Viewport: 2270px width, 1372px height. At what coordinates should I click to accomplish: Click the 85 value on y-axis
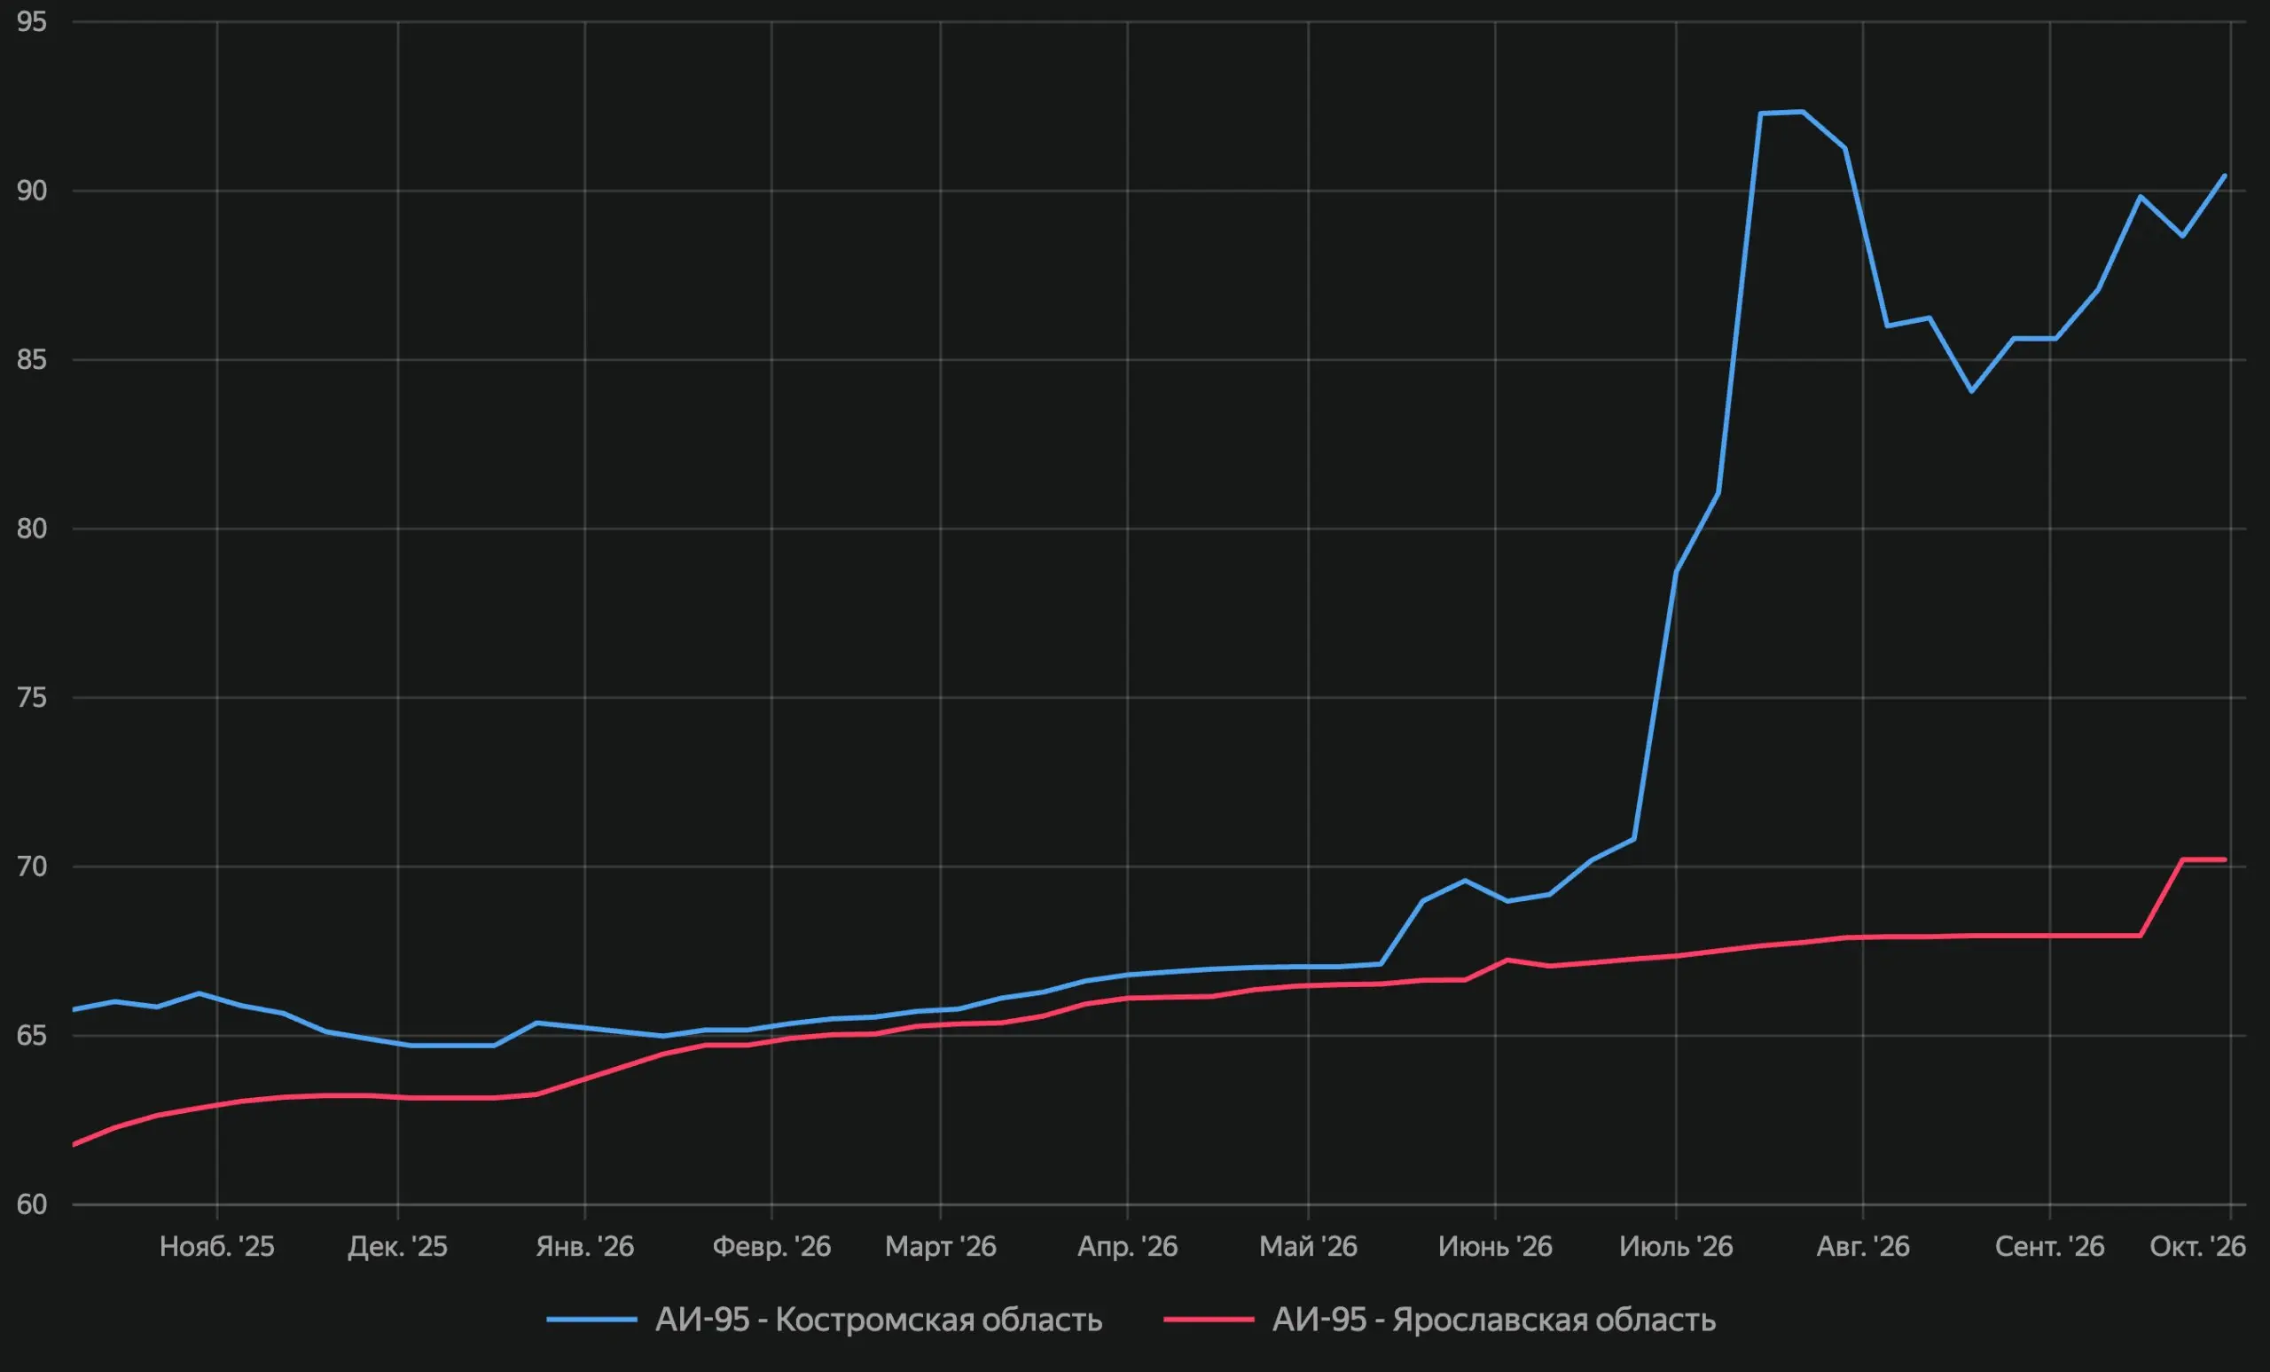(x=31, y=359)
